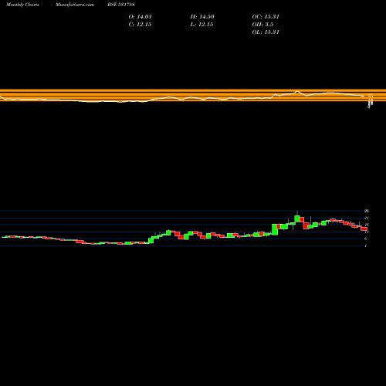
Task: Click the price axis label "16"
Action: (x=367, y=225)
